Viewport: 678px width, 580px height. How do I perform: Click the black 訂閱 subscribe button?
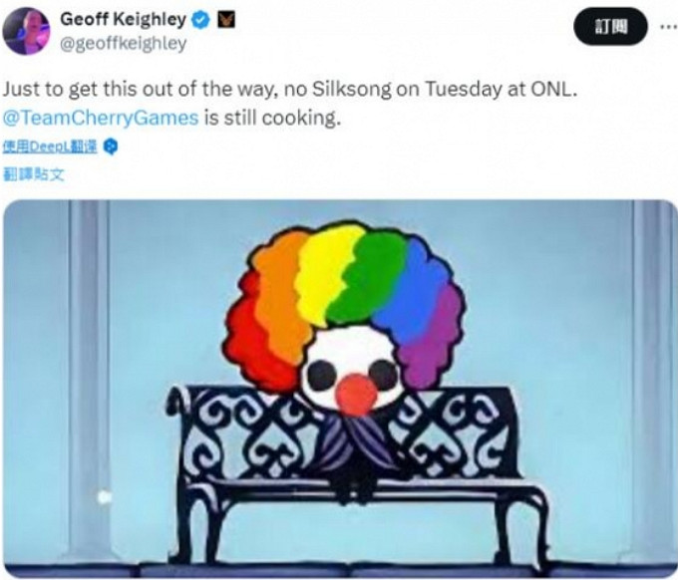(610, 27)
